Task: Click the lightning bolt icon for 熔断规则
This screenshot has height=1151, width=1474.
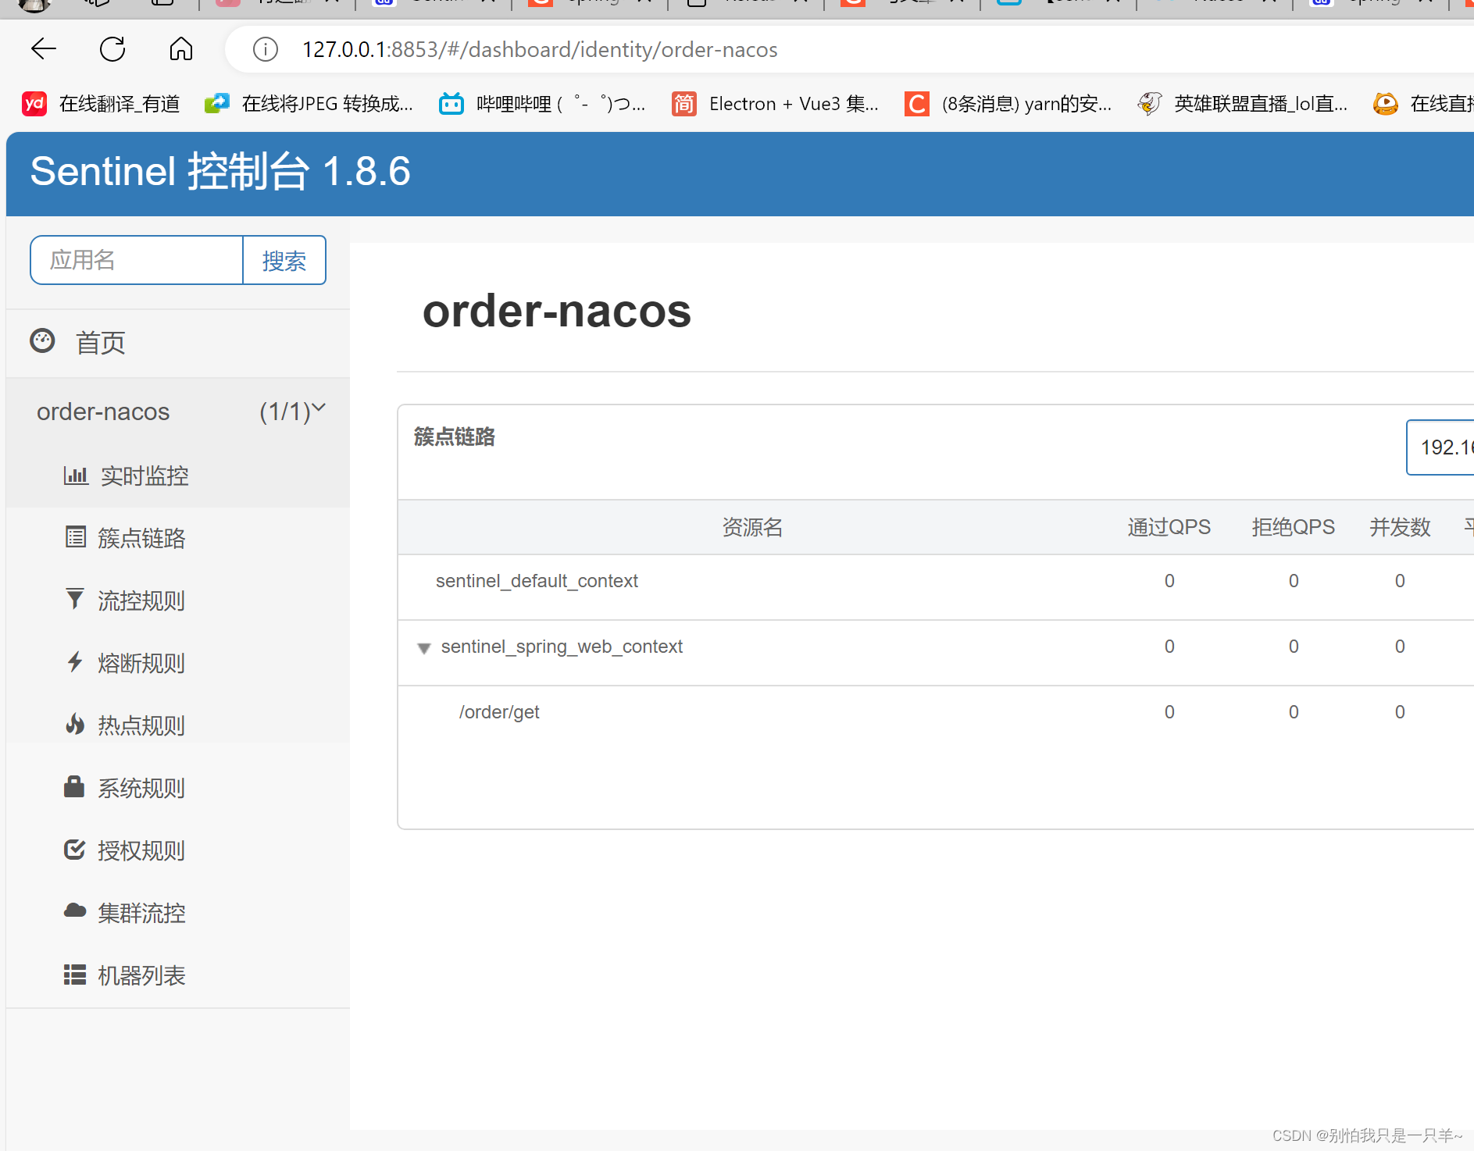Action: pyautogui.click(x=74, y=661)
